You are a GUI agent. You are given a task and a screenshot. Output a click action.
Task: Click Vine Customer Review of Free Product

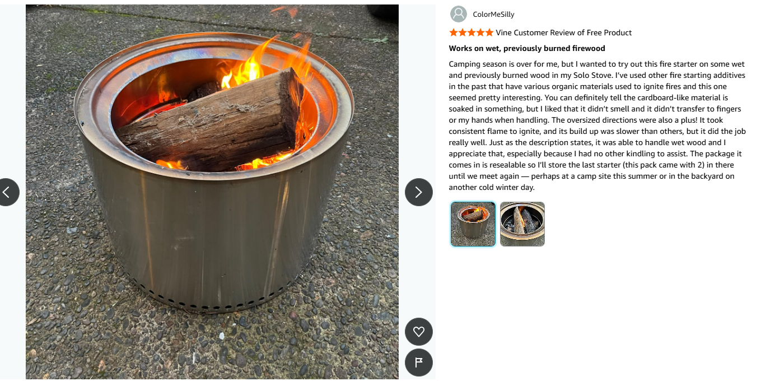pyautogui.click(x=563, y=32)
